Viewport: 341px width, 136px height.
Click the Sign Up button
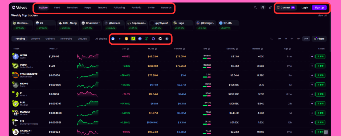click(319, 7)
